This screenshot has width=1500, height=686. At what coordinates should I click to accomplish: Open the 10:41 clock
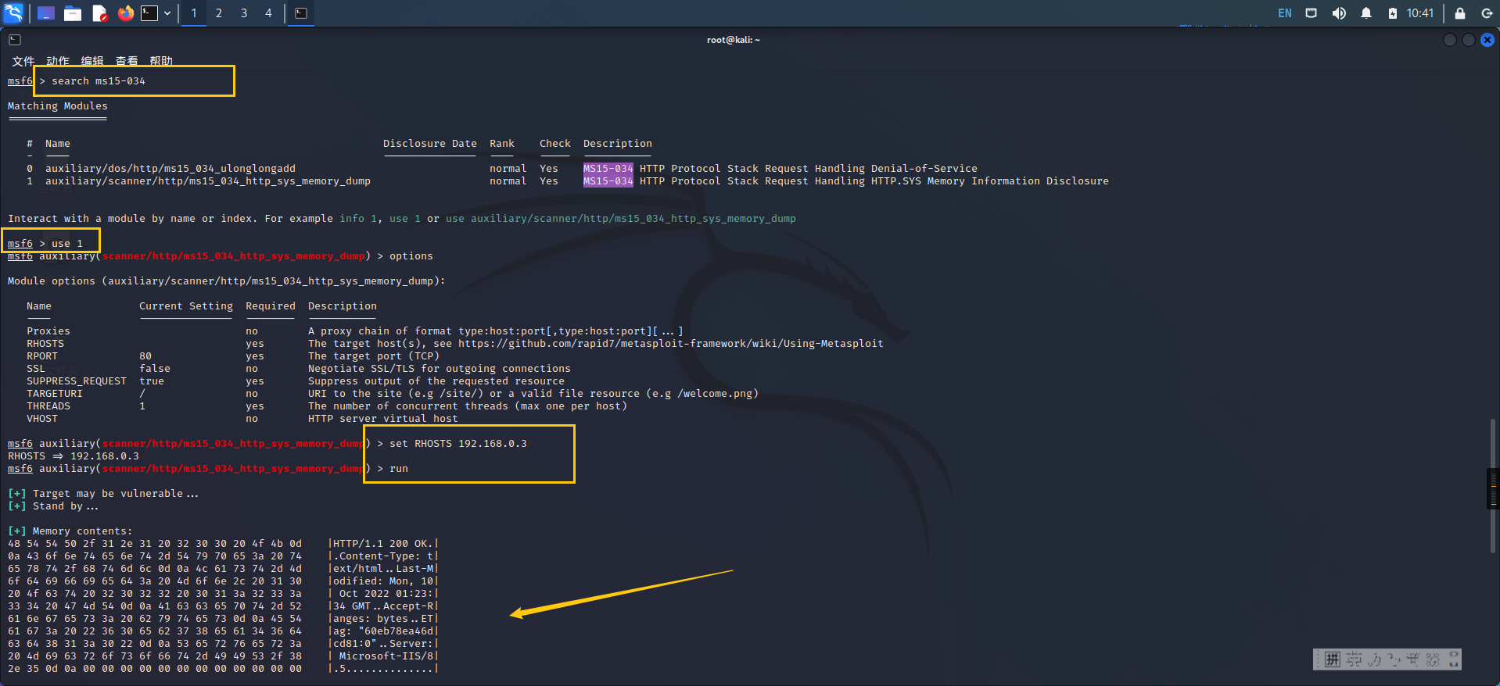pyautogui.click(x=1420, y=13)
